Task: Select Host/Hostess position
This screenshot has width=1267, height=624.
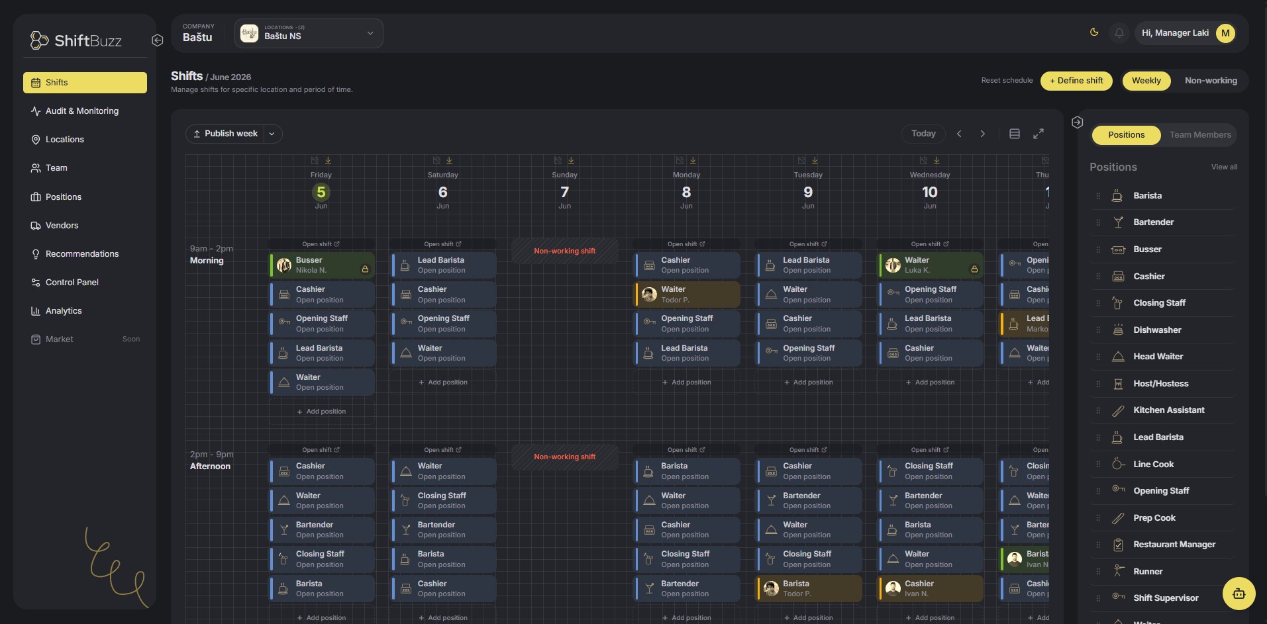Action: [x=1162, y=384]
